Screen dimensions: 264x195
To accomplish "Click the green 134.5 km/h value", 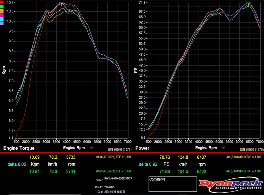I will click(x=183, y=172).
